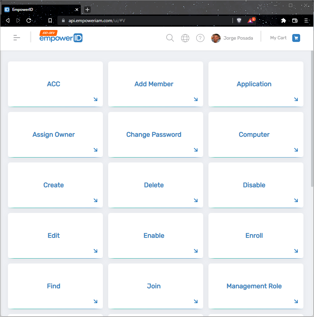Open the shopping cart icon
This screenshot has height=317, width=314.
tap(296, 38)
